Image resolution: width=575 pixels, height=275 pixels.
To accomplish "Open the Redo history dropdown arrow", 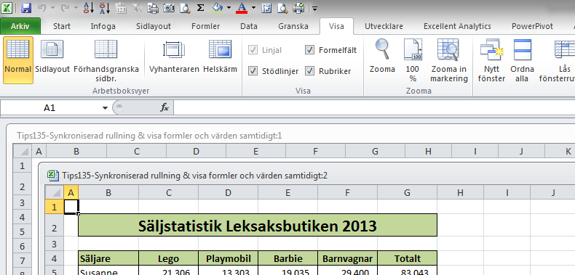I will 76,8.
